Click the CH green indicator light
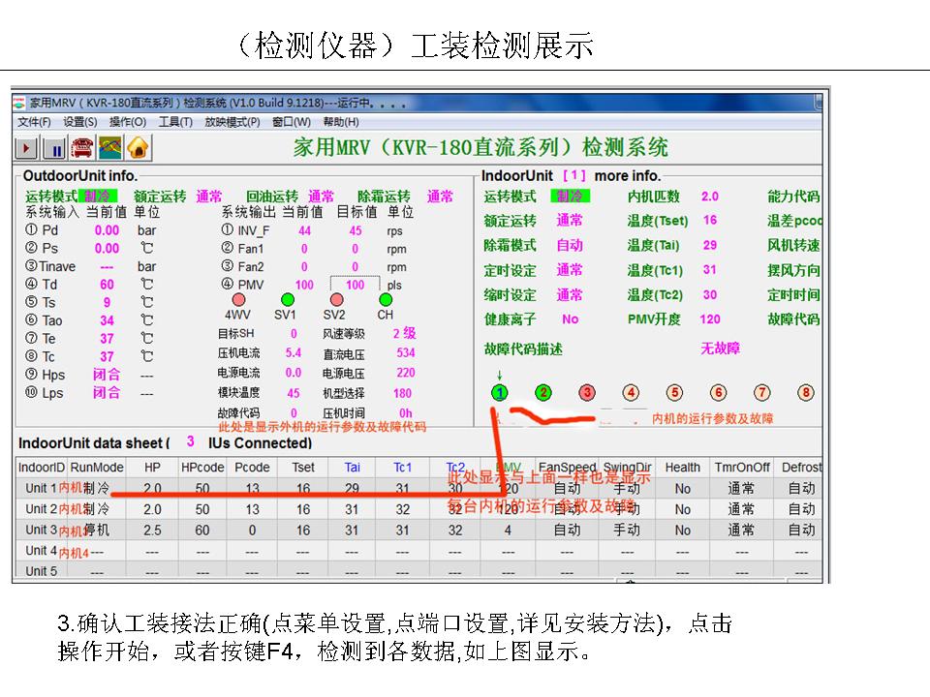The width and height of the screenshot is (930, 697). [386, 299]
